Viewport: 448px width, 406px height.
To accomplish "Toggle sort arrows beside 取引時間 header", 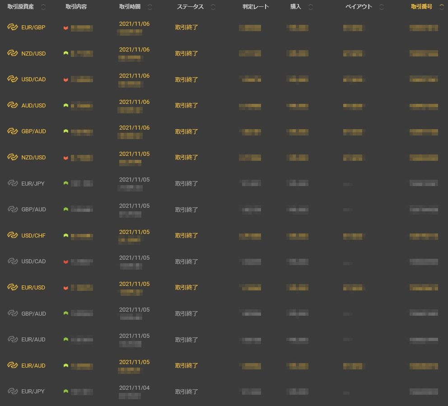I will point(150,7).
